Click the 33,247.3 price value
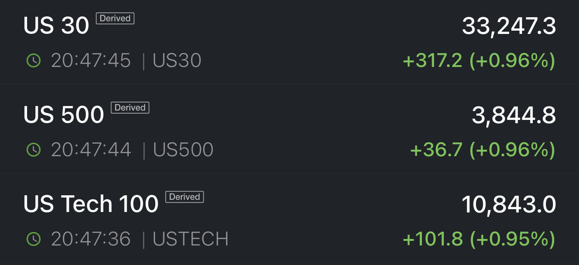 point(509,26)
